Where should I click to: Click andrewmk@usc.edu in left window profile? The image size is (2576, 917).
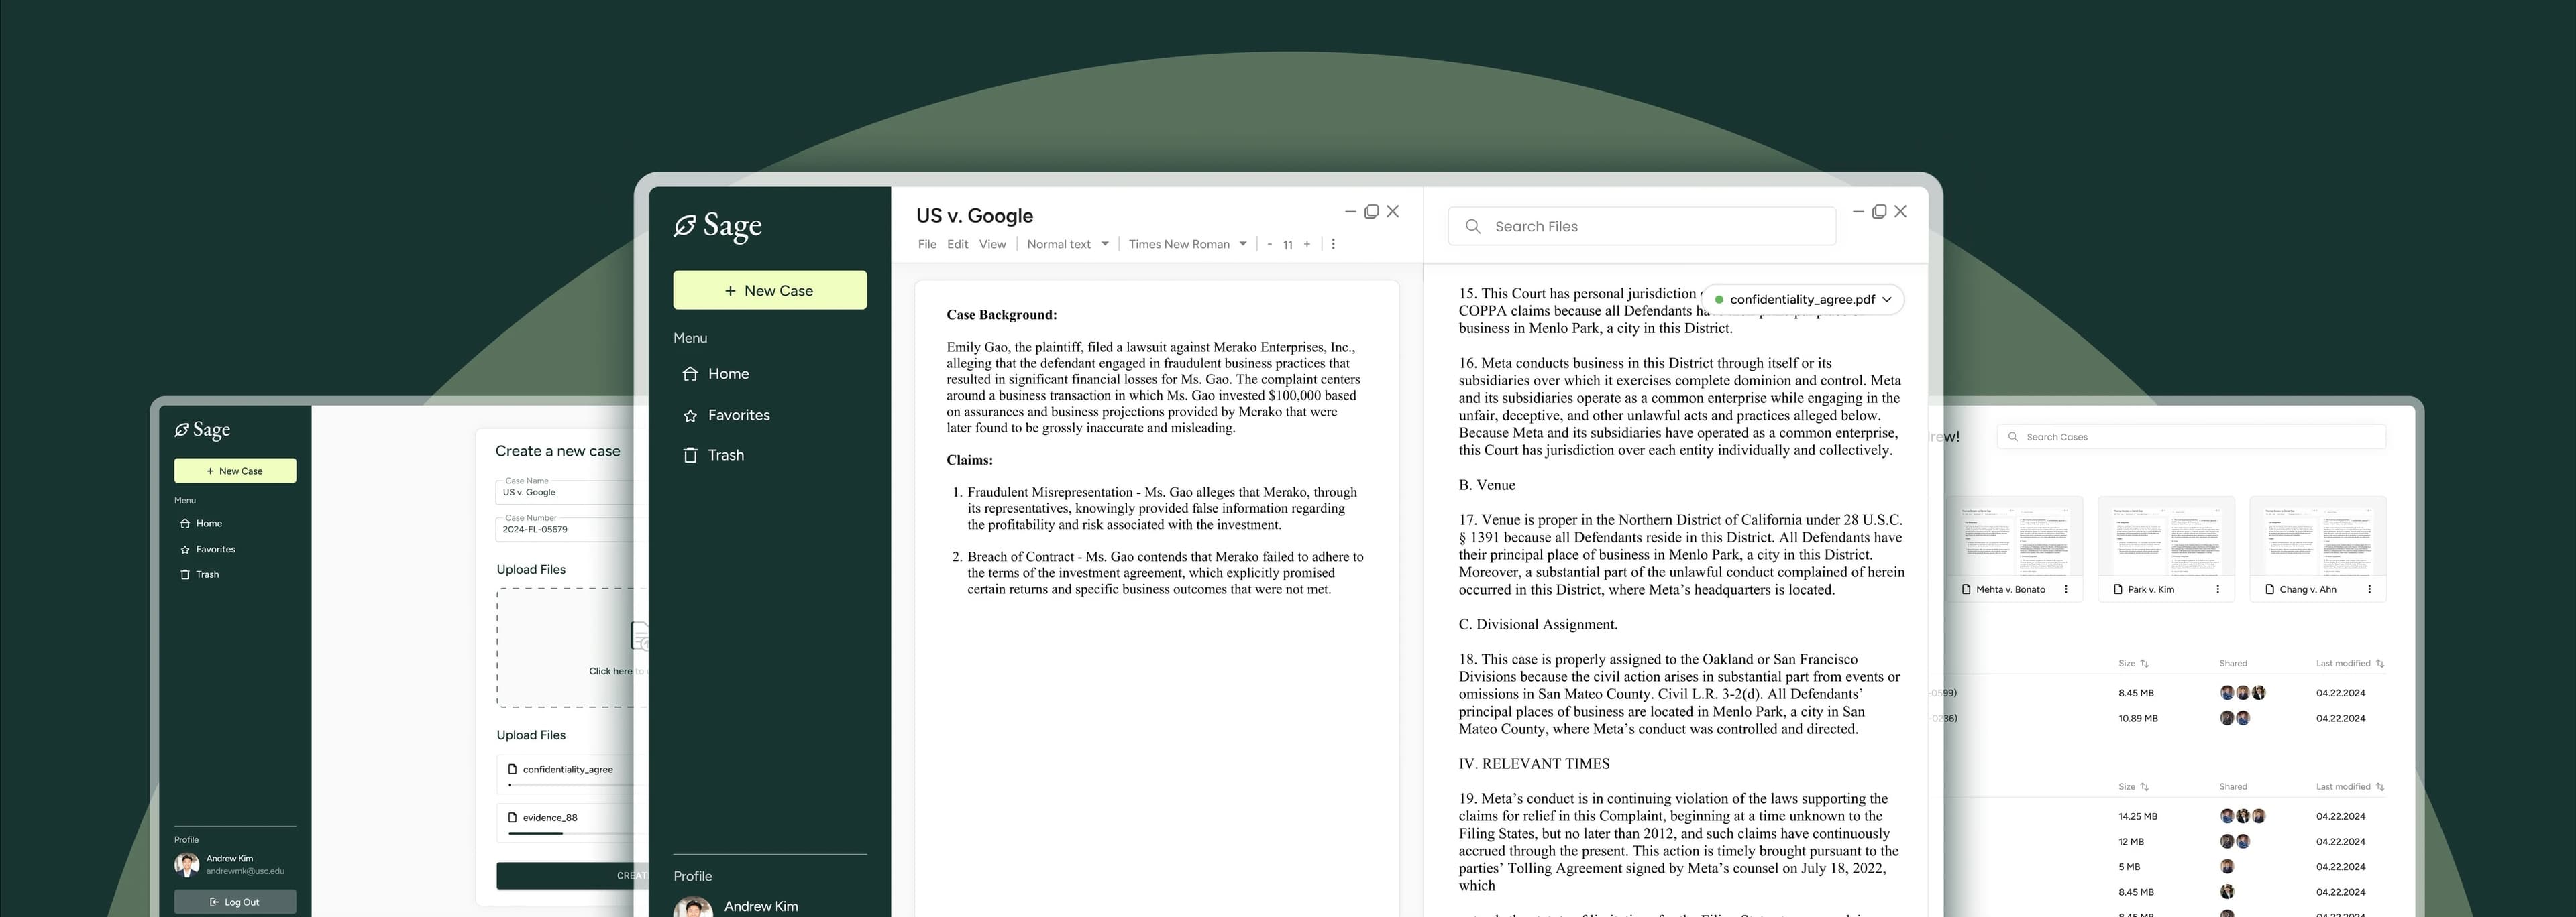click(245, 871)
